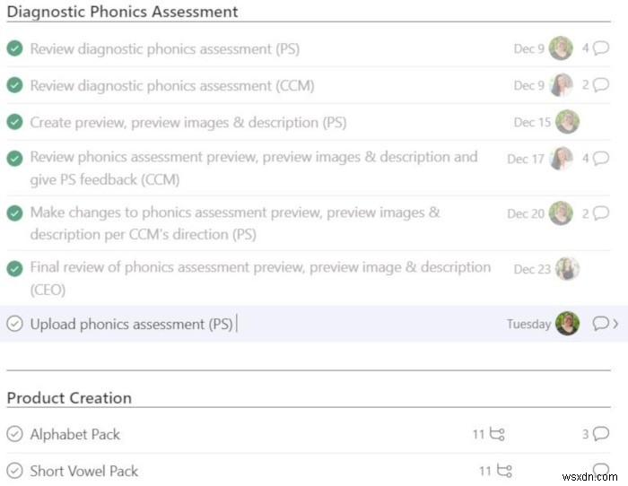Expand details arrow on Upload phonics assessment row
The height and width of the screenshot is (486, 628).
point(615,324)
